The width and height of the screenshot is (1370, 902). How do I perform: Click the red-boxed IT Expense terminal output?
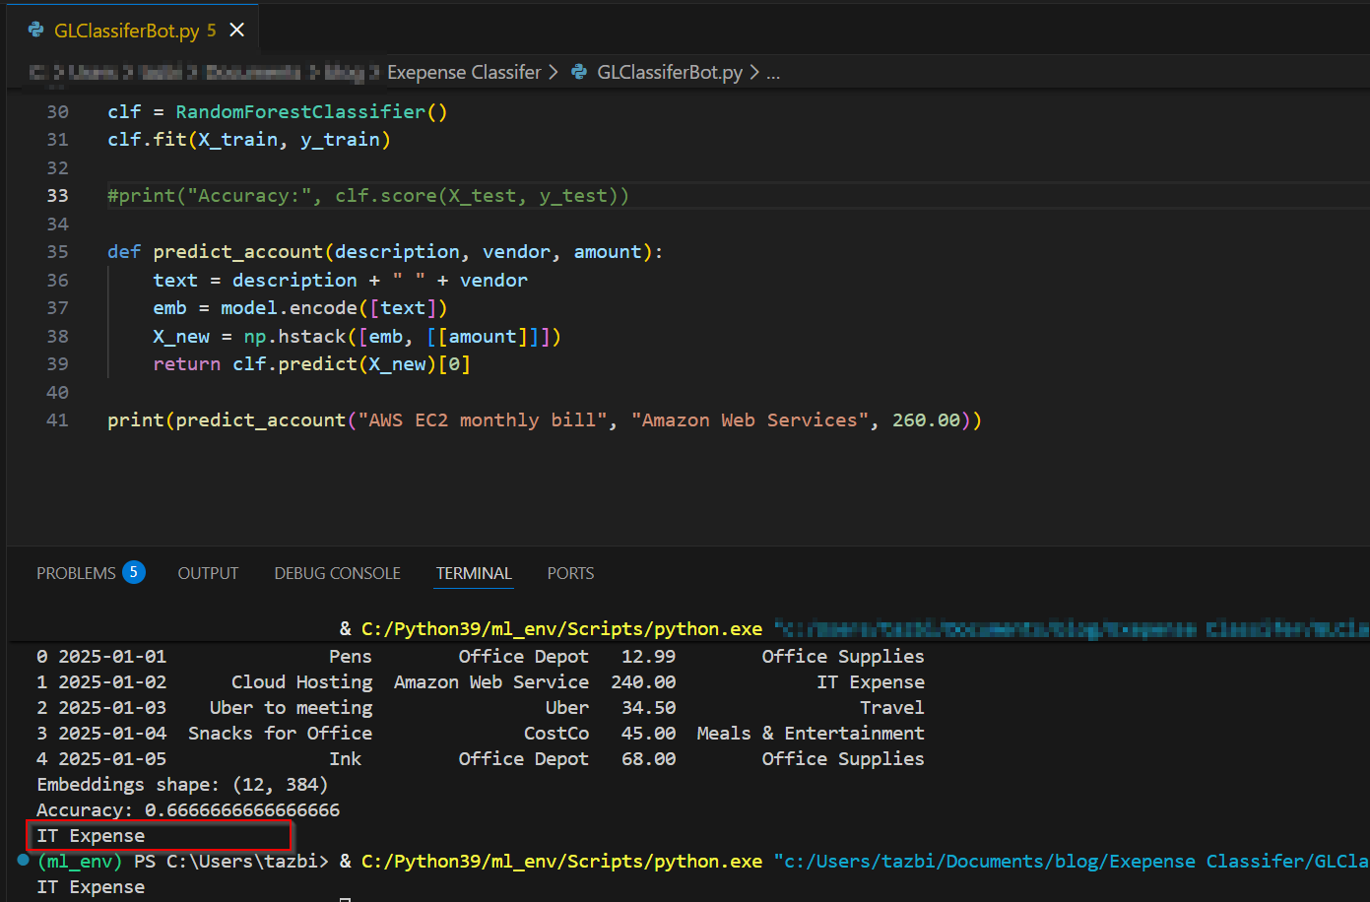91,836
